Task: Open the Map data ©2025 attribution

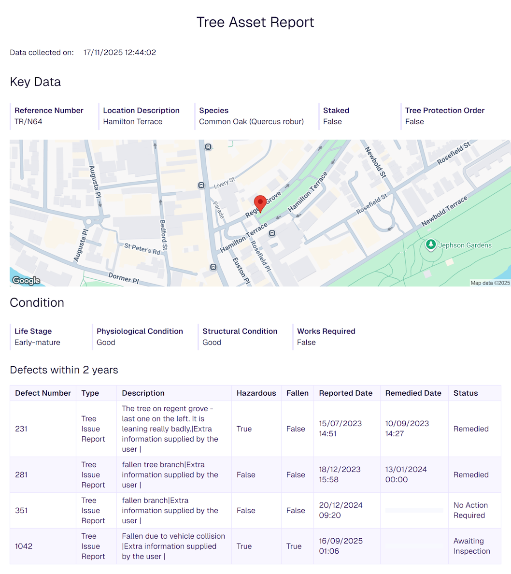Action: pos(490,283)
